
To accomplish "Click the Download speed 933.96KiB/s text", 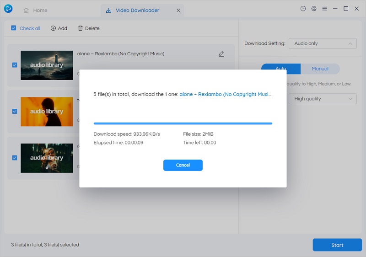I will tap(127, 134).
